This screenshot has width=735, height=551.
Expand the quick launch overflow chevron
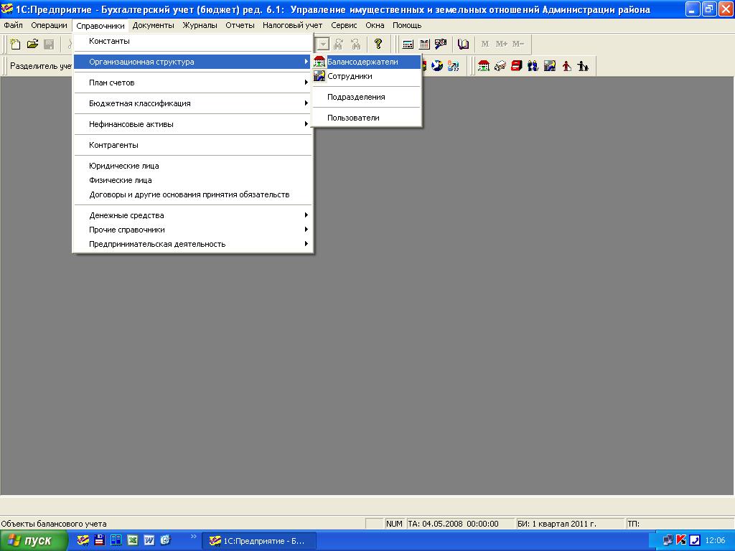[194, 537]
